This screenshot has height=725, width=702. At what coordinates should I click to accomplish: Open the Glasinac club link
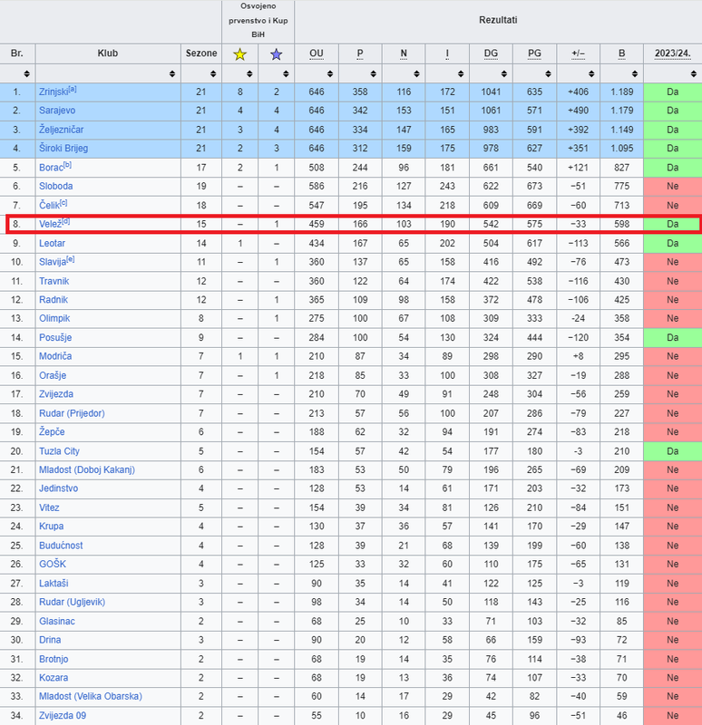coord(57,622)
